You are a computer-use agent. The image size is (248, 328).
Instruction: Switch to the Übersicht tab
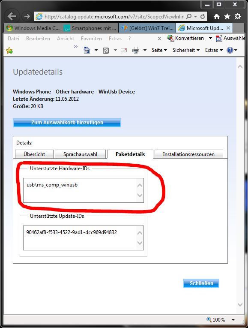coord(34,154)
